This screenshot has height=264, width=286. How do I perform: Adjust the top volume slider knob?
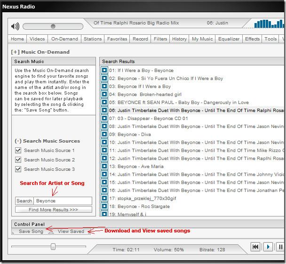point(53,26)
